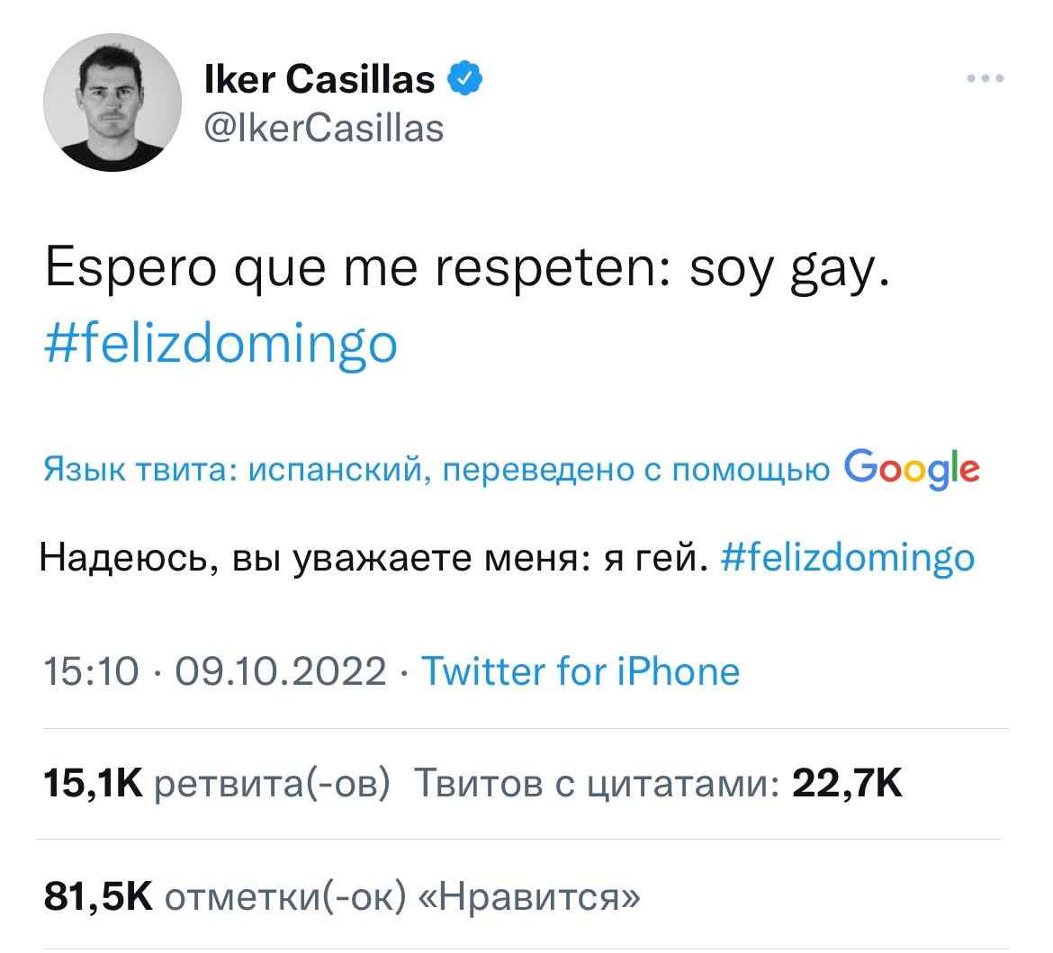Image resolution: width=1053 pixels, height=953 pixels.
Task: Click the Google logo
Action: click(912, 468)
